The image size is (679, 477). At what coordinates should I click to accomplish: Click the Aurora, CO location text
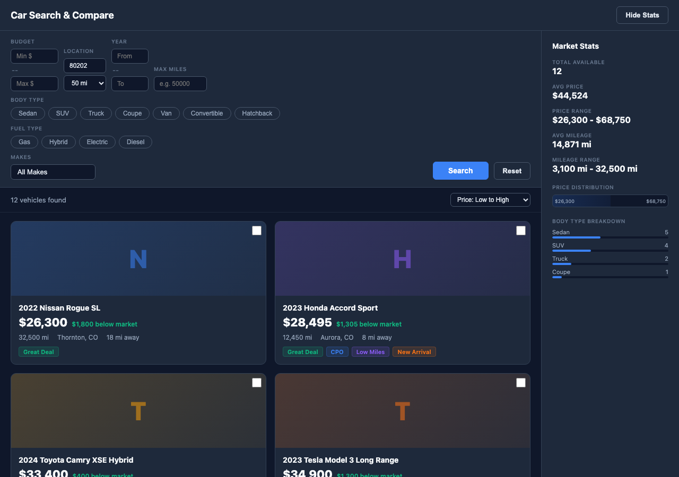click(337, 338)
